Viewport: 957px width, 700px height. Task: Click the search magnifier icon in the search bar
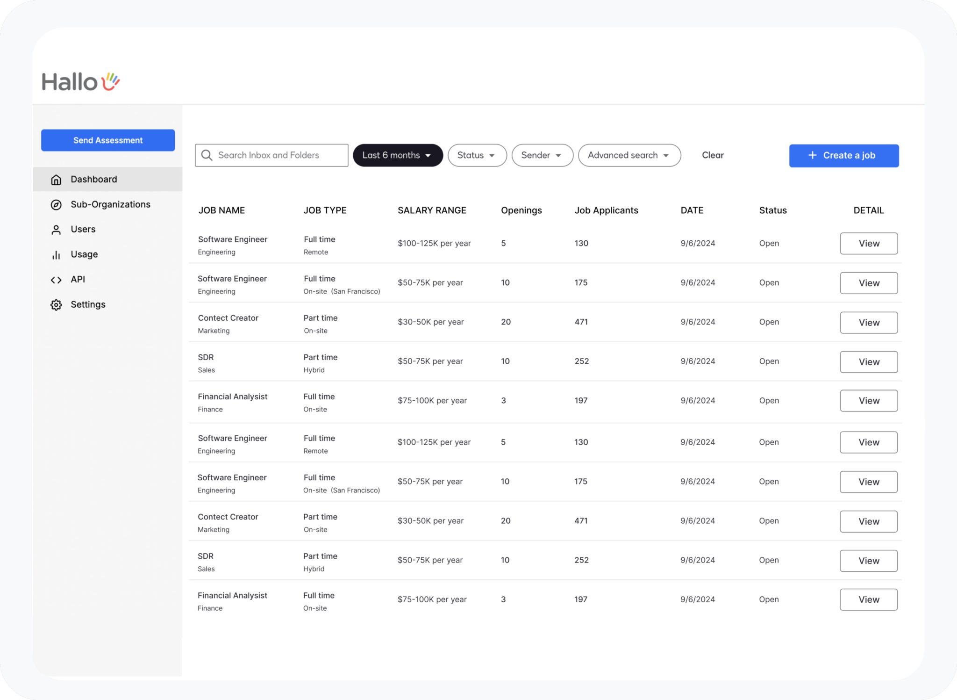pyautogui.click(x=207, y=155)
